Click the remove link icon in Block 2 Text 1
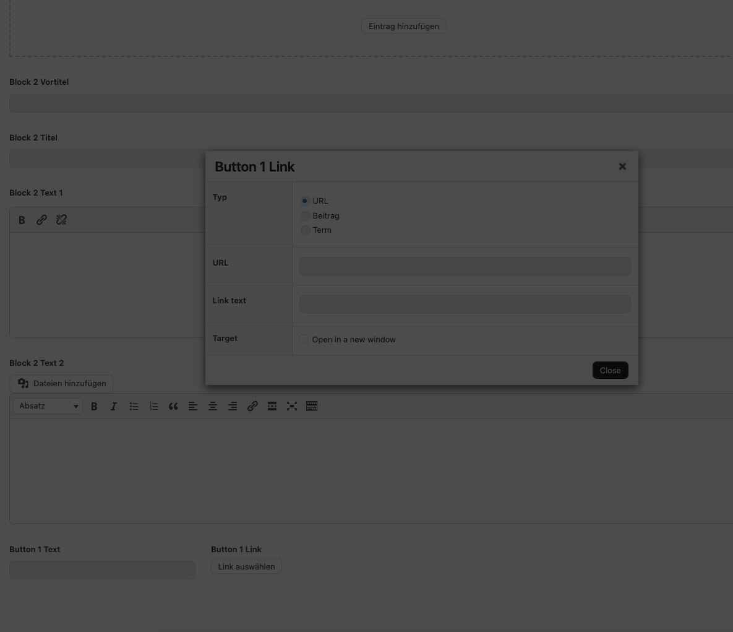Viewport: 733px width, 632px height. pos(61,220)
